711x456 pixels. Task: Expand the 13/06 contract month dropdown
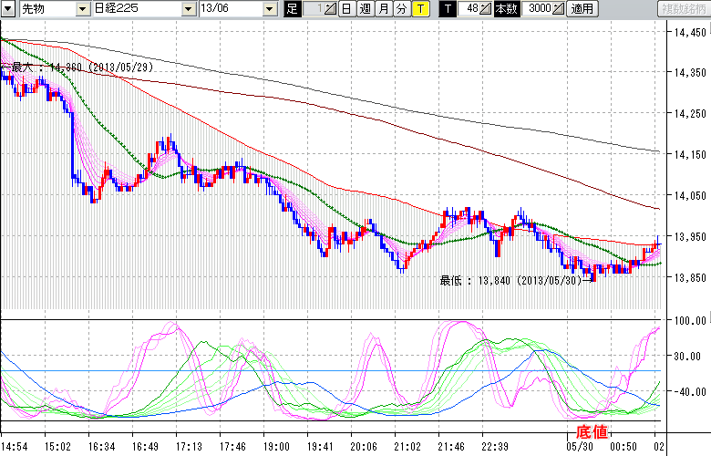(x=269, y=9)
